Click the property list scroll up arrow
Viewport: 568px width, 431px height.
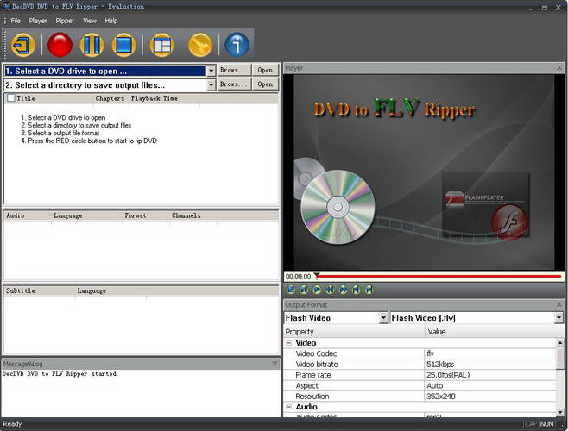[560, 342]
